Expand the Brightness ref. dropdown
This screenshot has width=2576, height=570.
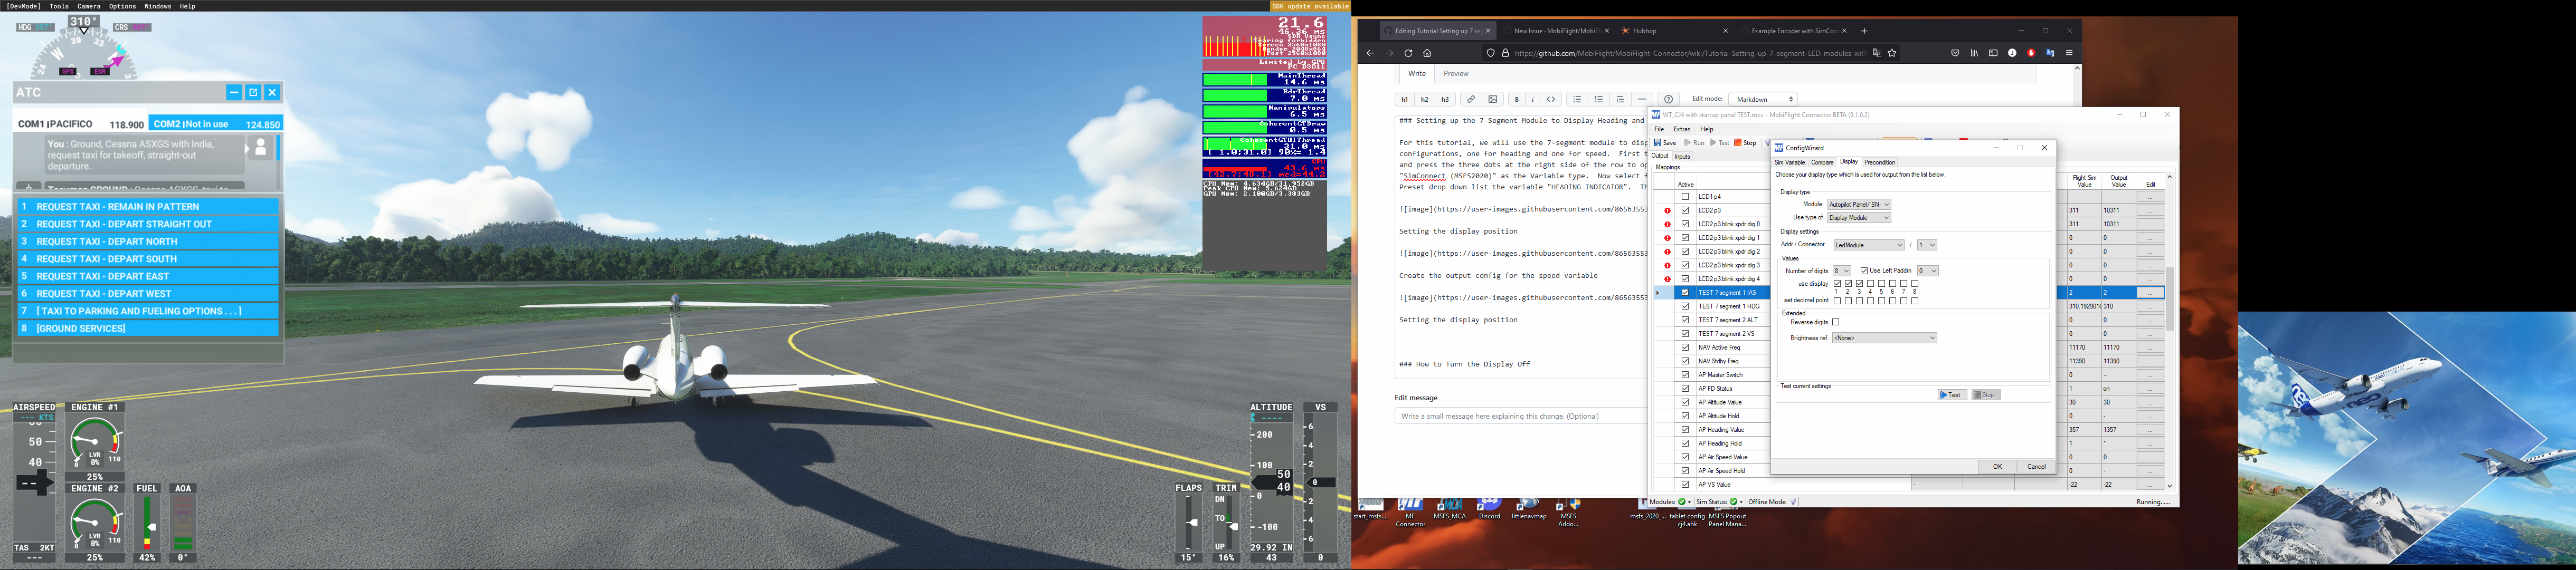point(1884,339)
